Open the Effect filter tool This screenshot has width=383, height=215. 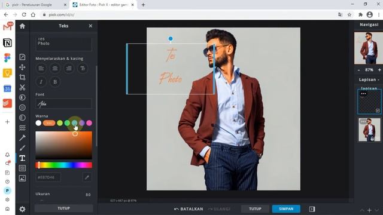point(22,107)
